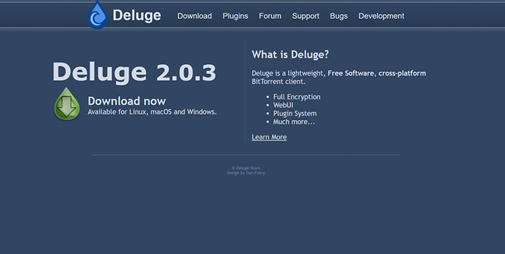Go to the Forum navigation link
The width and height of the screenshot is (505, 254).
pos(270,15)
